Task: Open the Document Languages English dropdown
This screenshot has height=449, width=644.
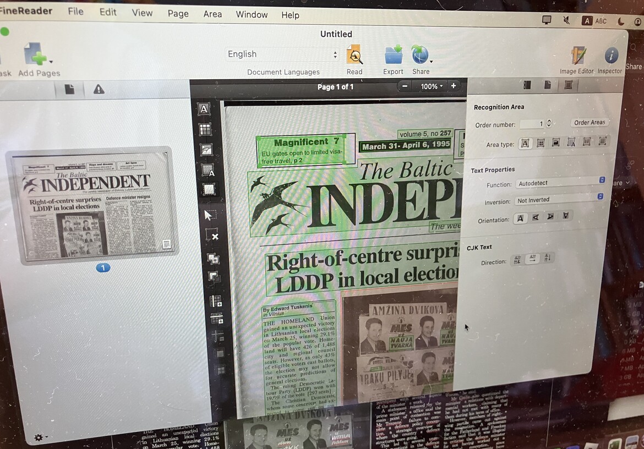Action: pyautogui.click(x=283, y=54)
